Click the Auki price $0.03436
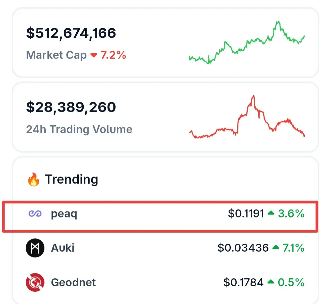 (243, 248)
